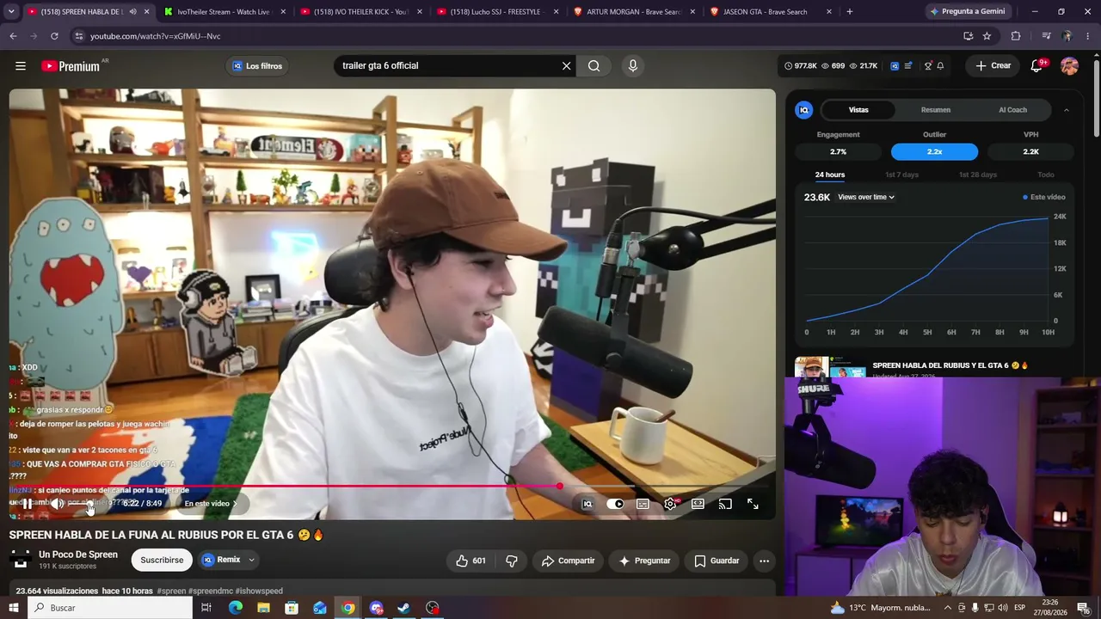
Task: Mute the video with the speaker icon
Action: pos(57,504)
